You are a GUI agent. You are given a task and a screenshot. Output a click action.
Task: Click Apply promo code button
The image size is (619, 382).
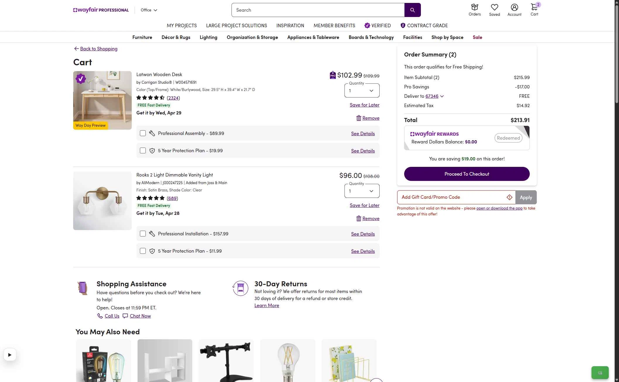coord(526,197)
